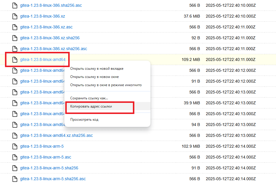This screenshot has height=184, width=276.
Task: Select "Копировать адрес ссылки" in the context menu
Action: click(x=108, y=106)
